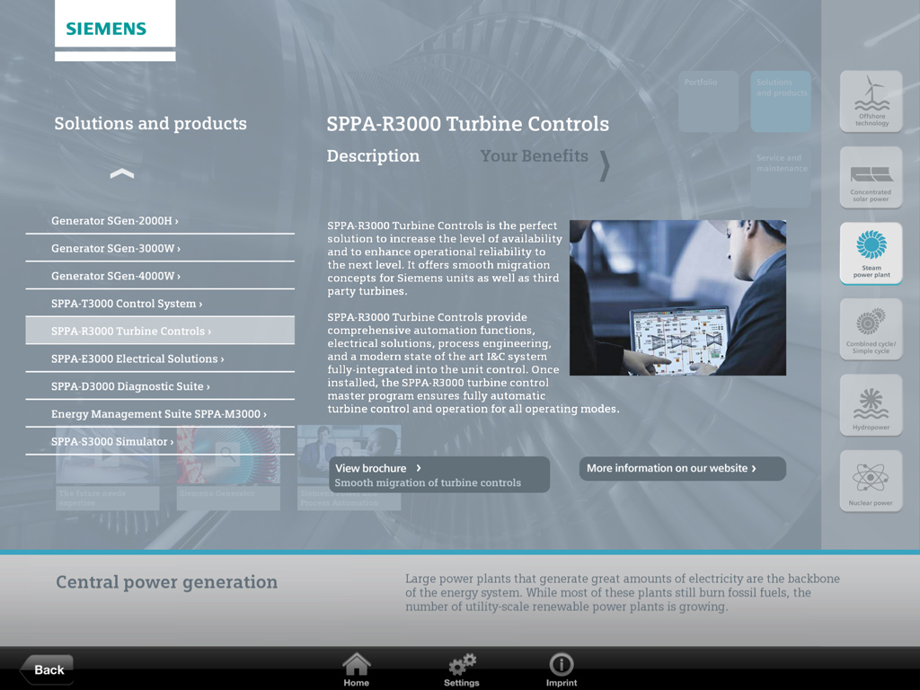Open Generator SGen-4000W entry
Image resolution: width=920 pixels, height=690 pixels.
coord(160,276)
